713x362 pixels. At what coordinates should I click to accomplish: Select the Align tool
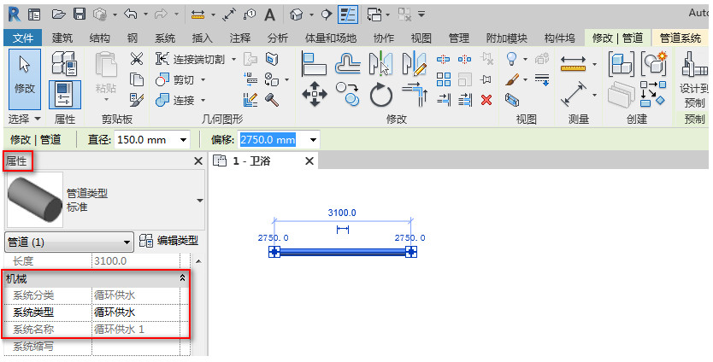point(315,63)
